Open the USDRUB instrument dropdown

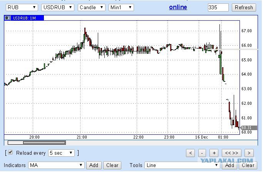(58, 7)
